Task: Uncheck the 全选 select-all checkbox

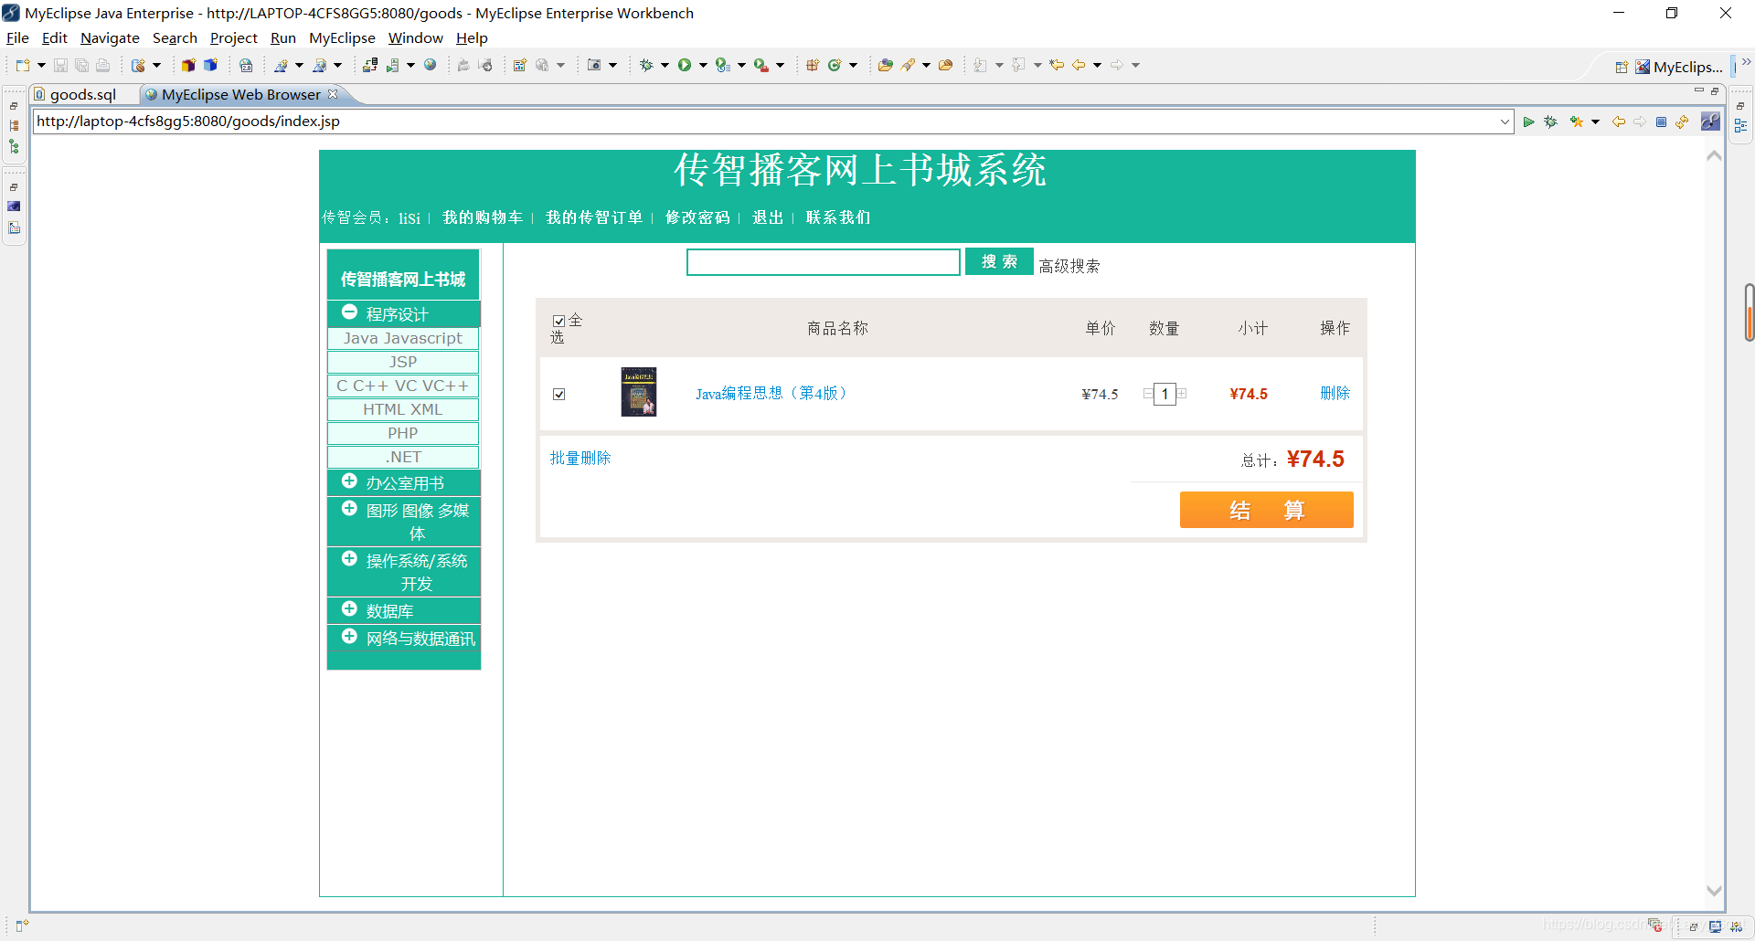Action: coord(558,322)
